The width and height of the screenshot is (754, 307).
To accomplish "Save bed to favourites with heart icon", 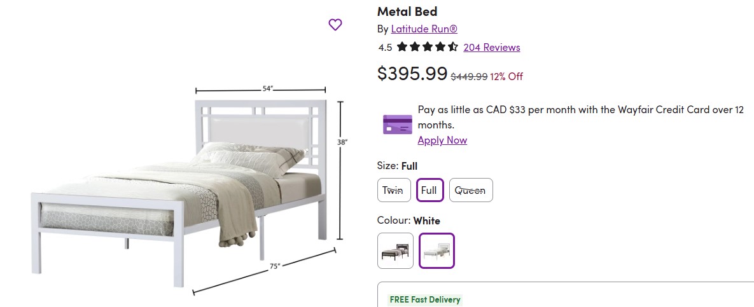I will [x=335, y=25].
